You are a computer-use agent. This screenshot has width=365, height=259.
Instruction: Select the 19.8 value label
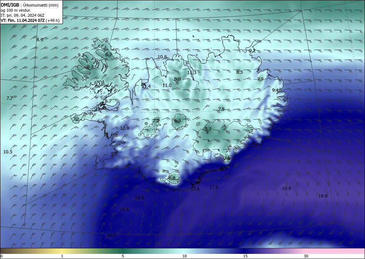287,188
